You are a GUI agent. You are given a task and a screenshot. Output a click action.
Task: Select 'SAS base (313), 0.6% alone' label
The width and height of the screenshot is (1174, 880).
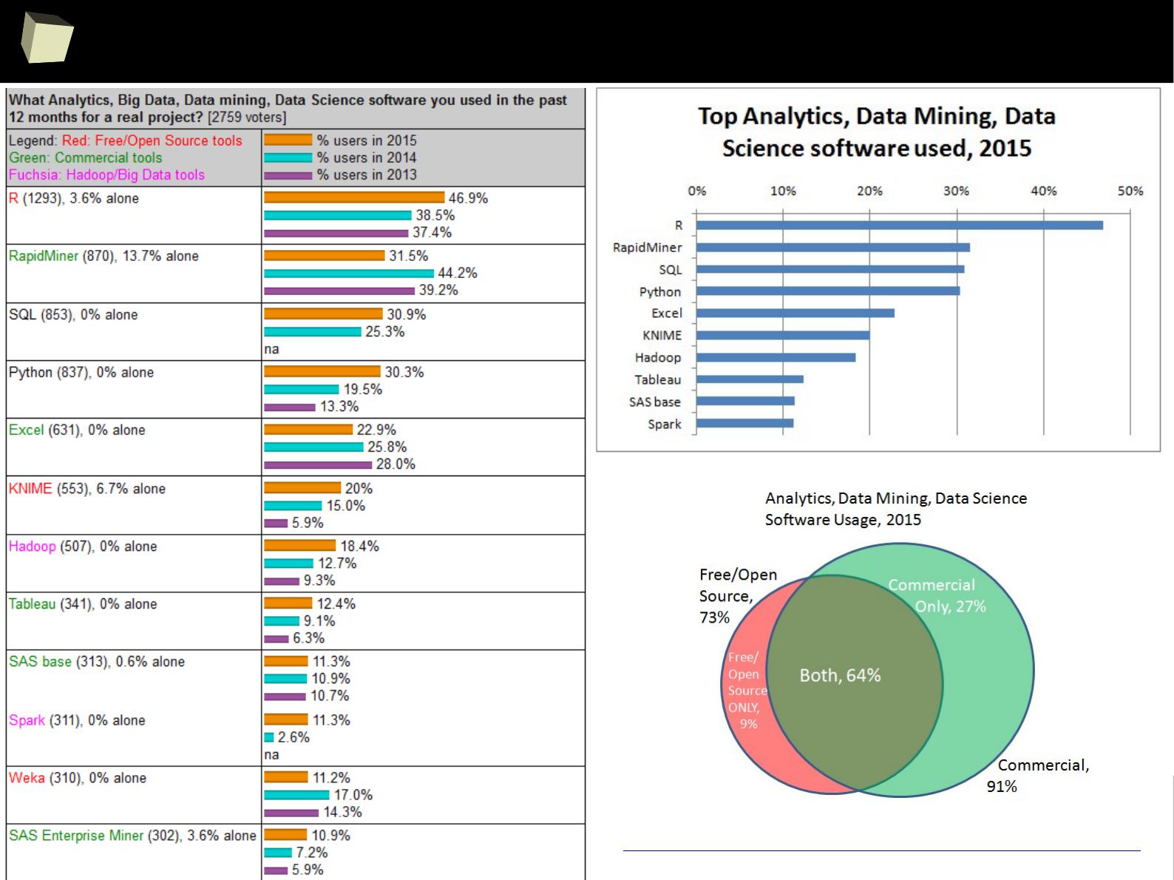97,661
